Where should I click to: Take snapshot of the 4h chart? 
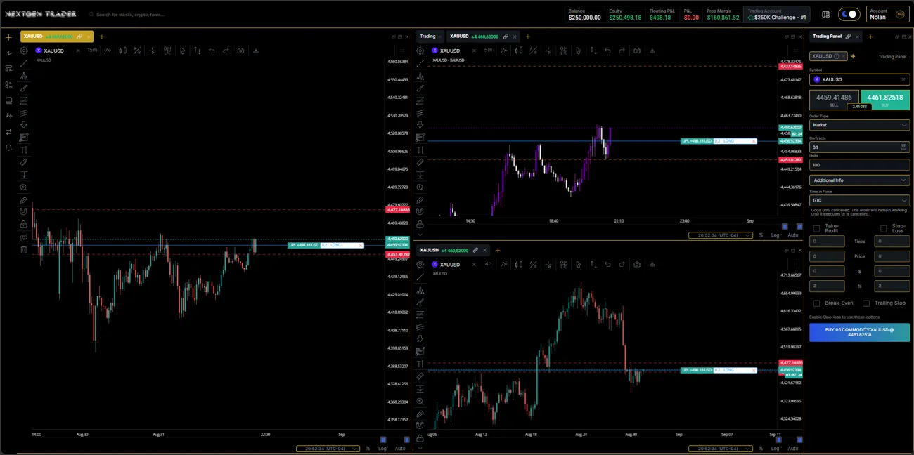[636, 265]
